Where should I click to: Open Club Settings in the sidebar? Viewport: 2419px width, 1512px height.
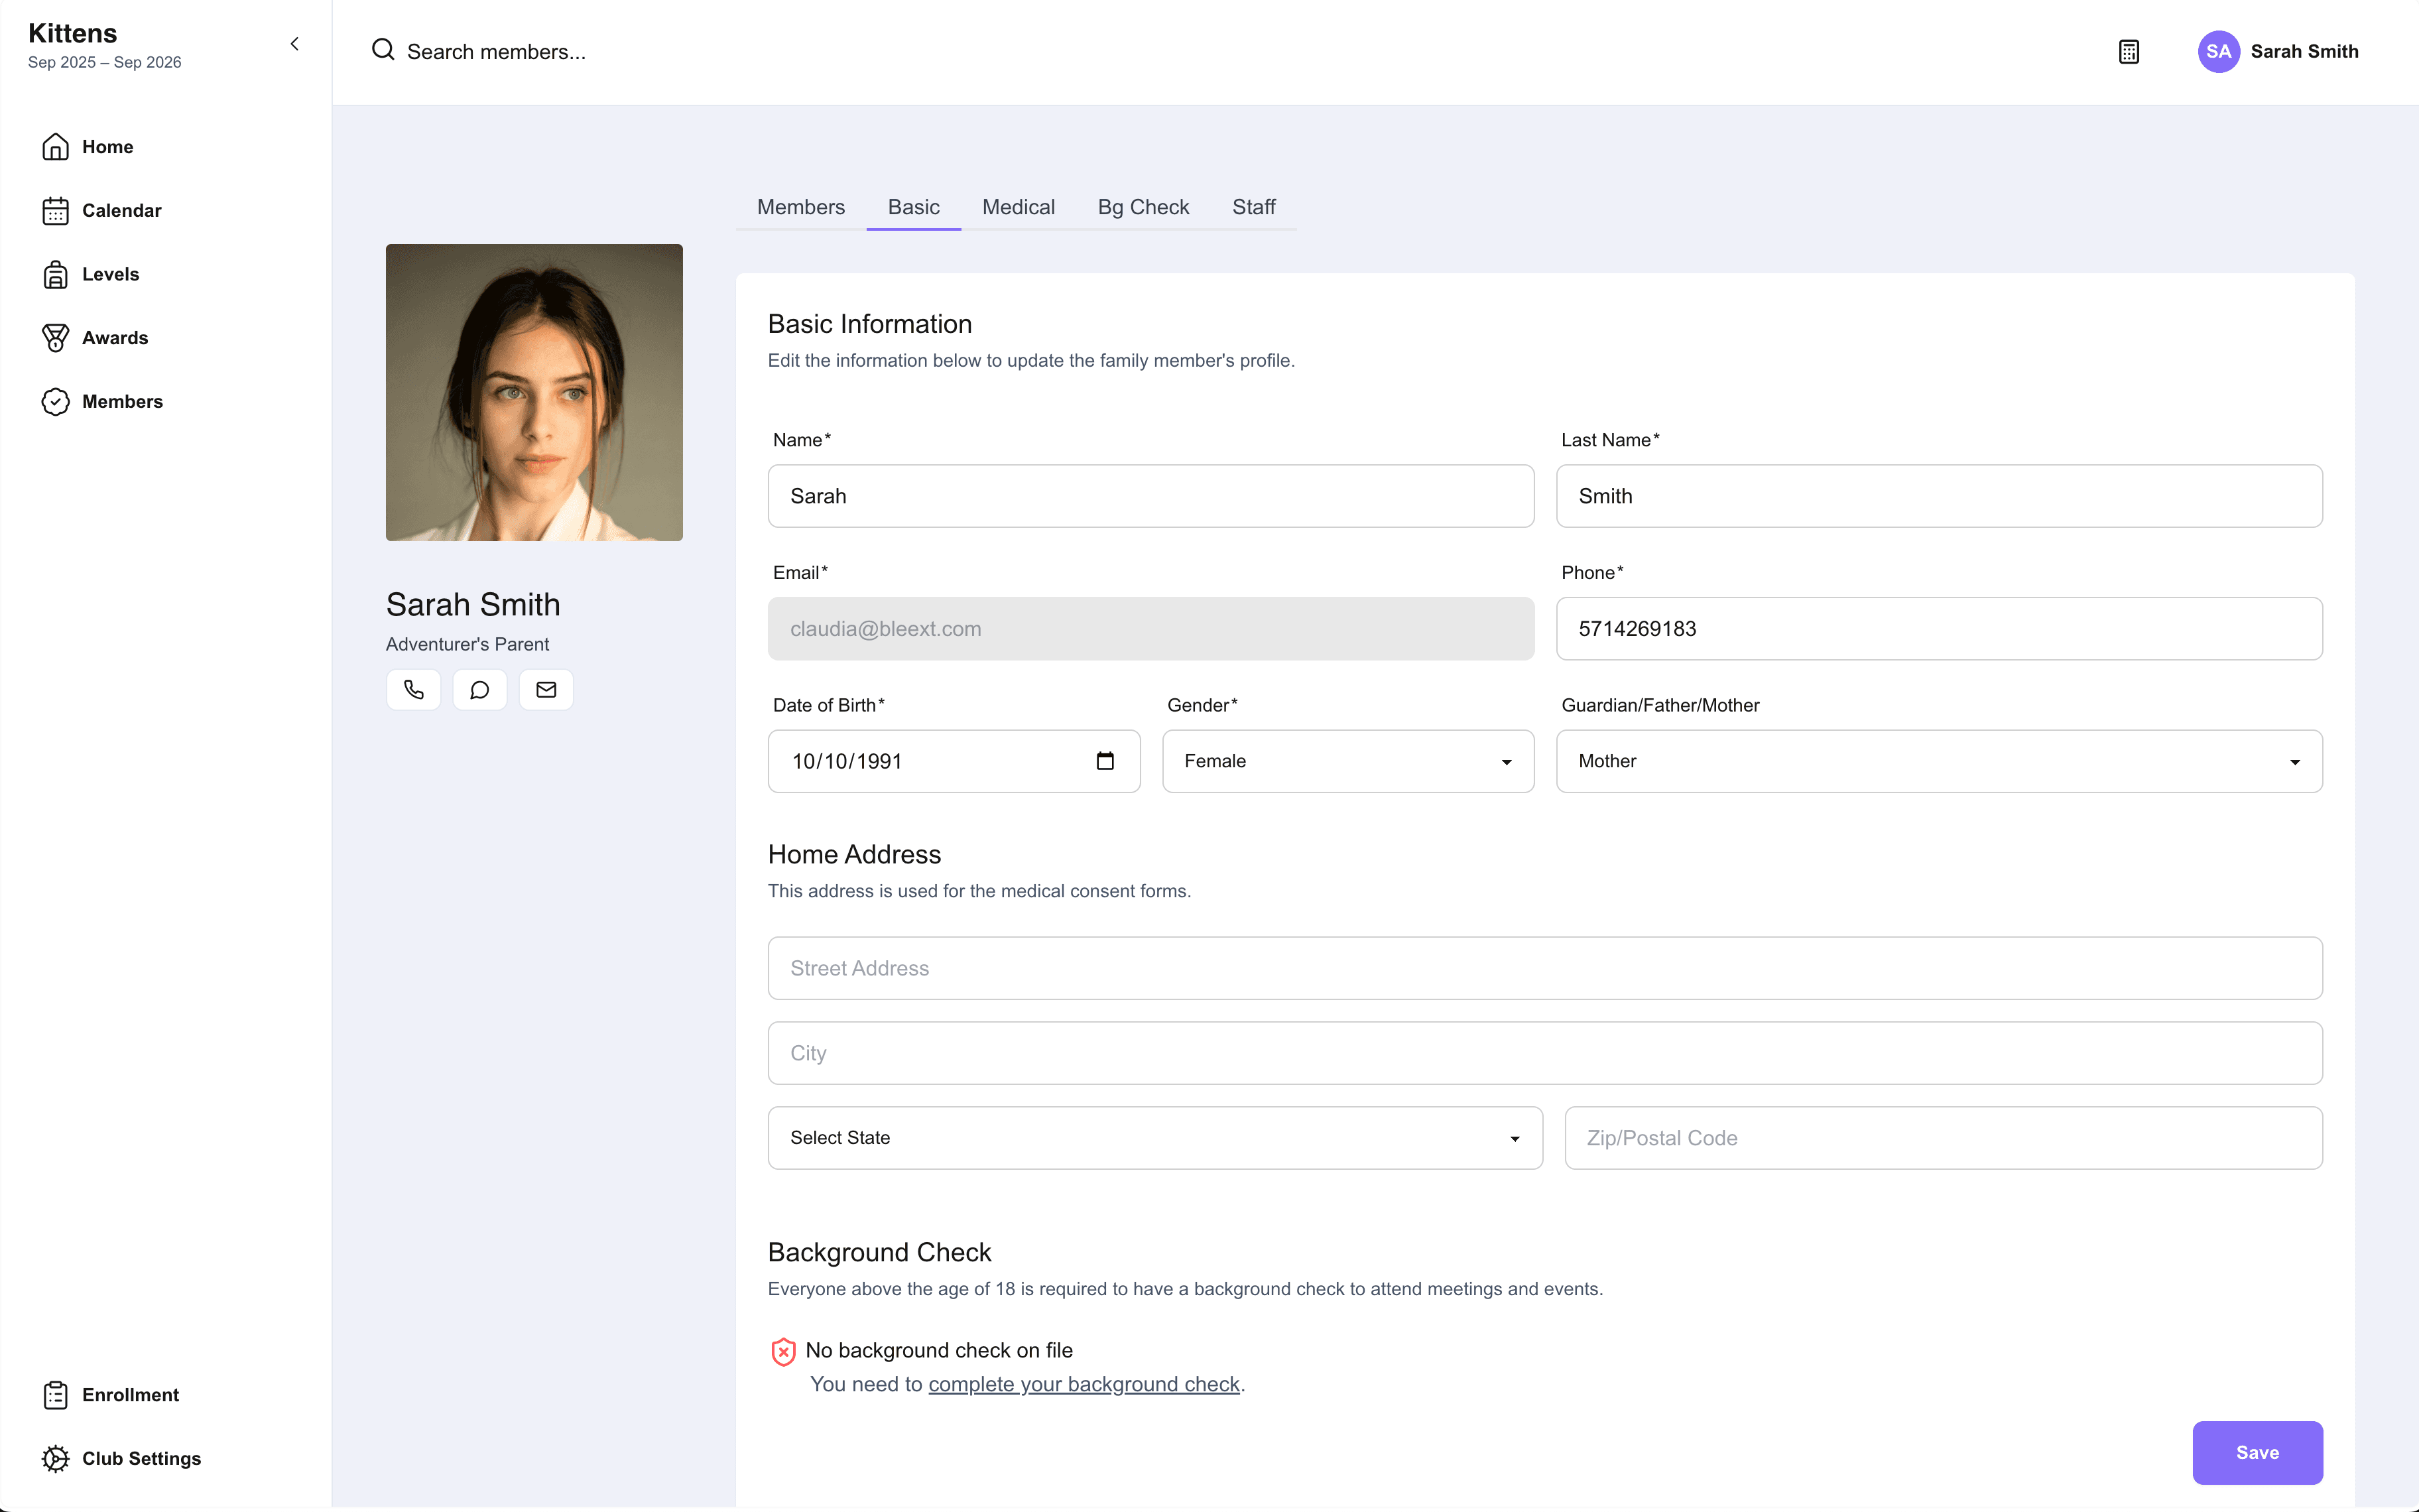click(141, 1459)
